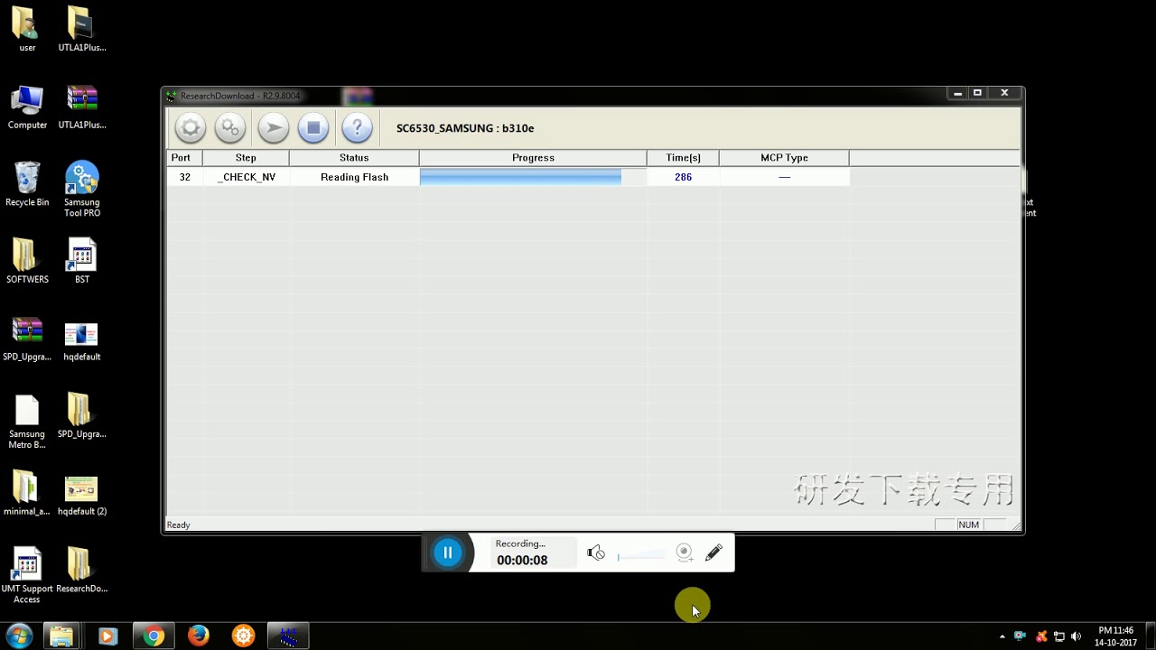Select the BST shortcut icon
This screenshot has width=1156, height=650.
click(x=82, y=261)
